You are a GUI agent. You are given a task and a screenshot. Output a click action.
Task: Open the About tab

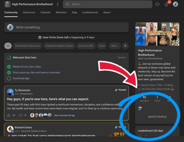(x=107, y=13)
